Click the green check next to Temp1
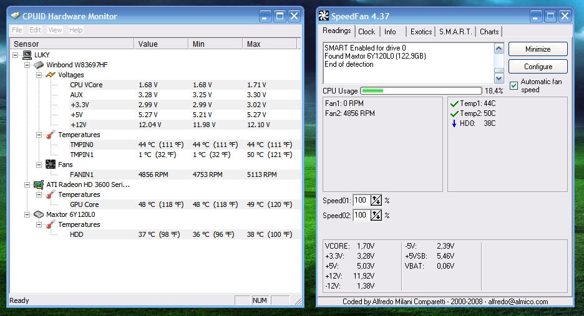 pyautogui.click(x=454, y=103)
